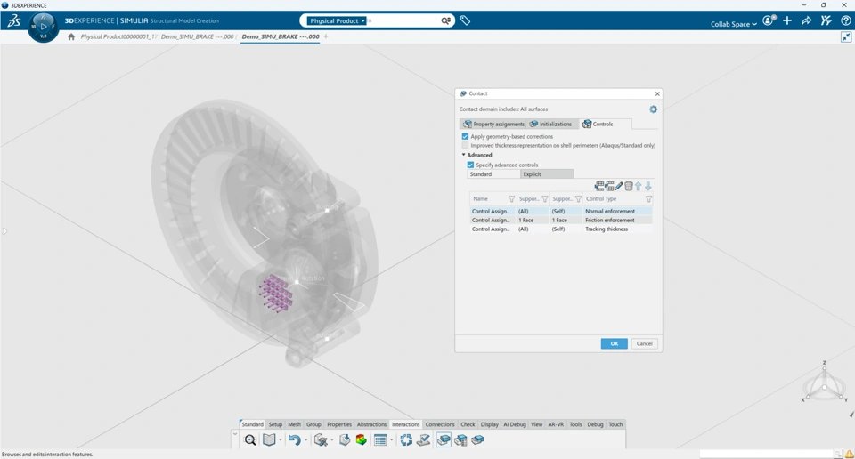Viewport: 855px width, 459px height.
Task: Click the import download box icon
Action: (344, 440)
